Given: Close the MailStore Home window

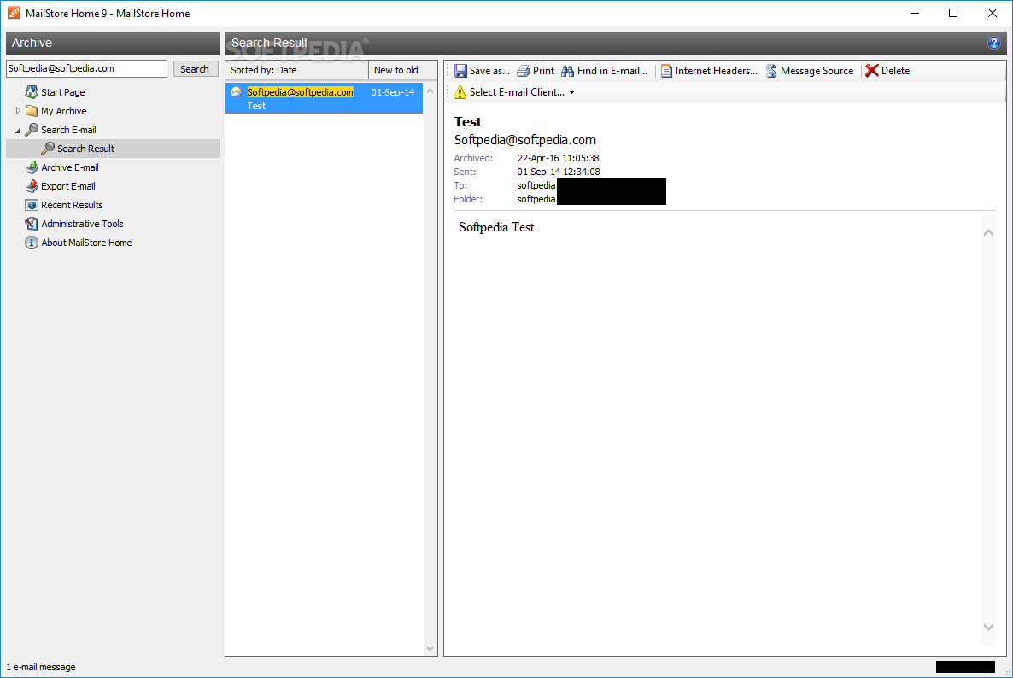Looking at the screenshot, I should pos(993,13).
